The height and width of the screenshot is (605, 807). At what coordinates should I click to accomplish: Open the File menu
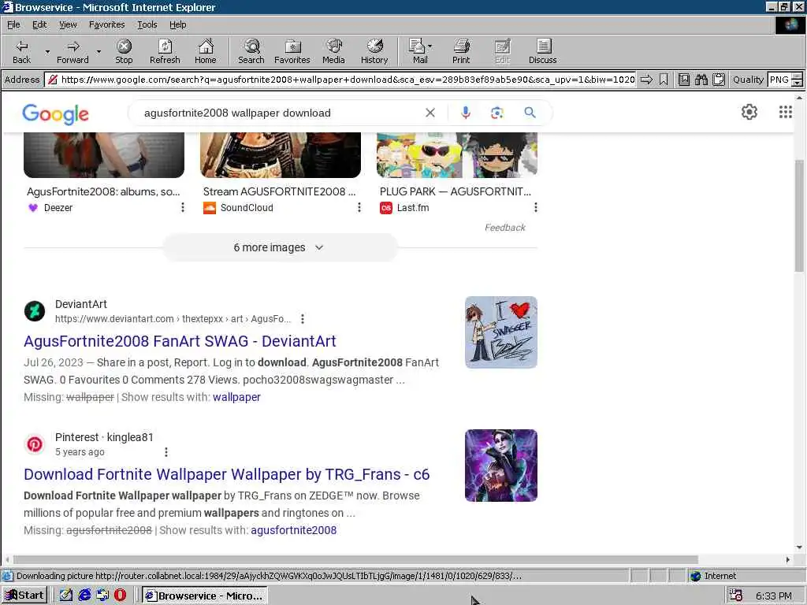point(13,24)
